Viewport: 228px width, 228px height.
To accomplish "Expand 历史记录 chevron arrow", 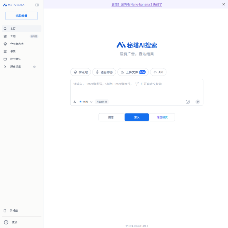I will (5, 66).
